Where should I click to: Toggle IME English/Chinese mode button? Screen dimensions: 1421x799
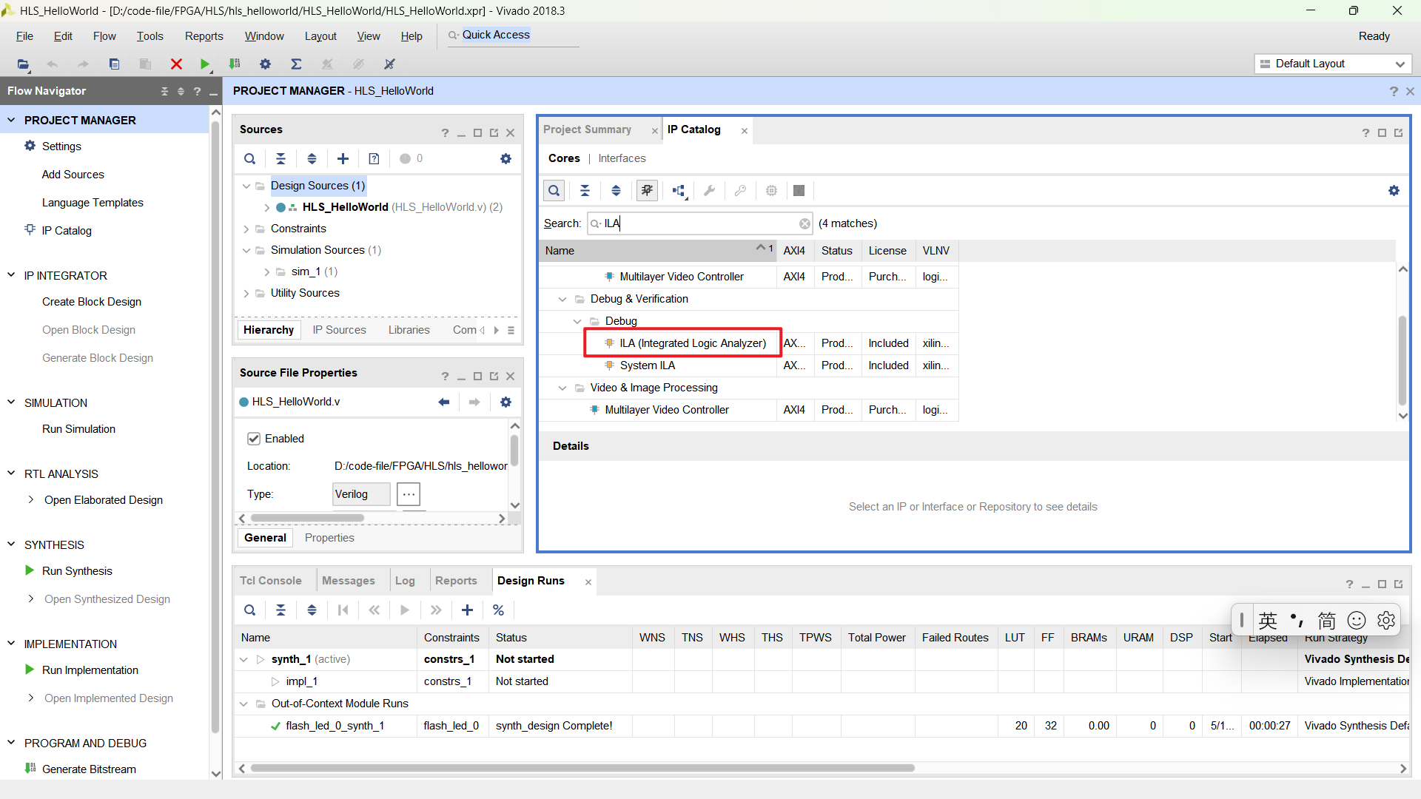1268,620
